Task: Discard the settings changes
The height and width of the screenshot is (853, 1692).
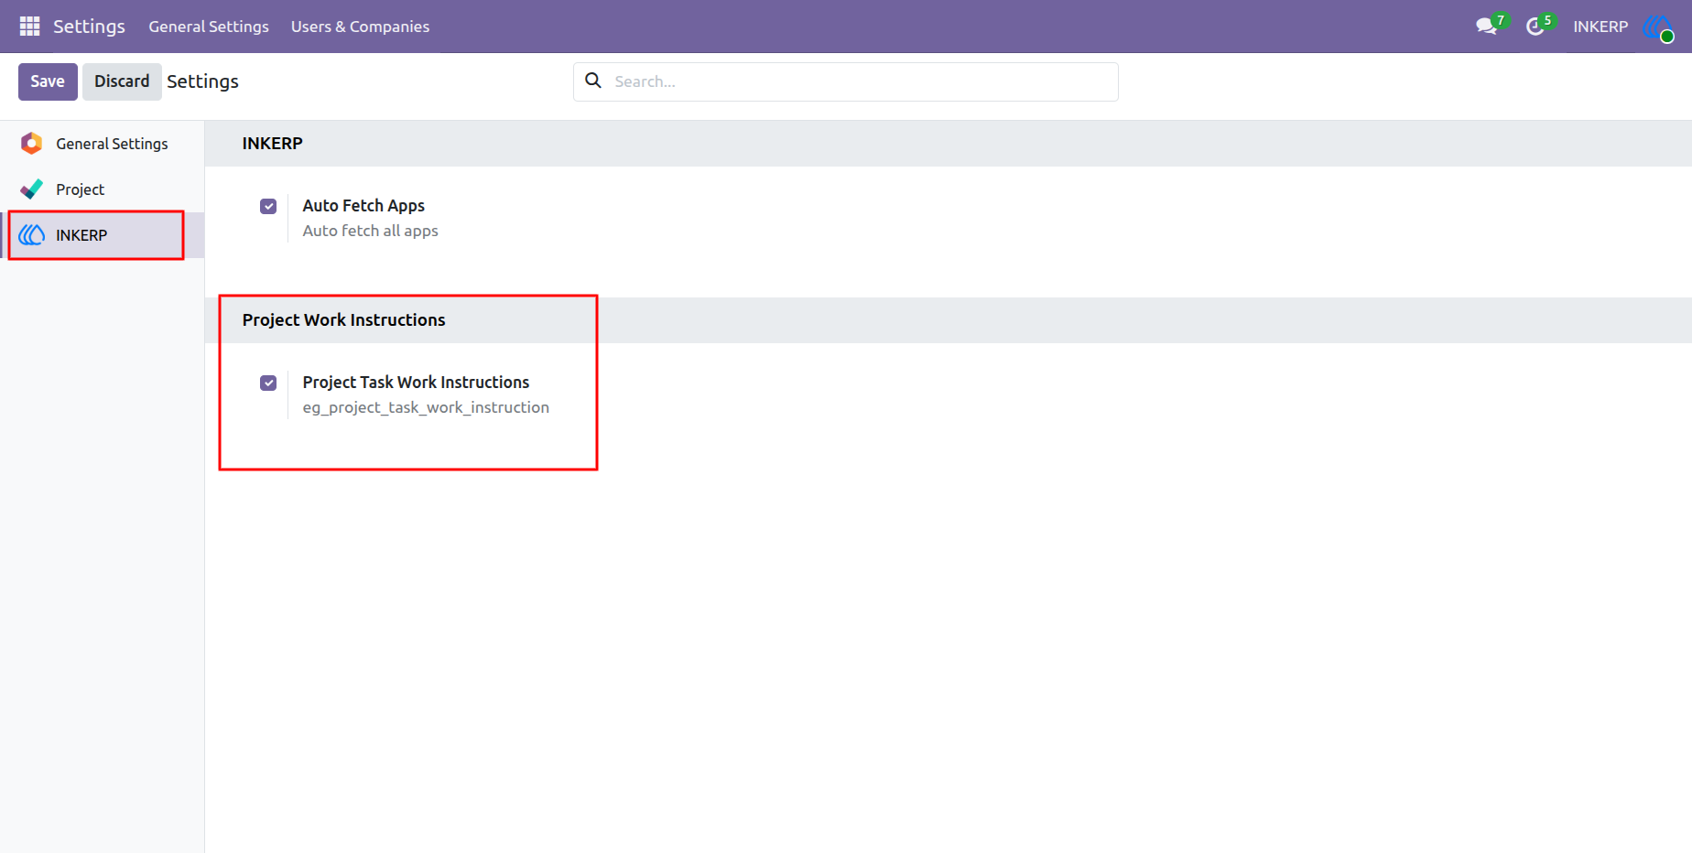Action: point(122,81)
